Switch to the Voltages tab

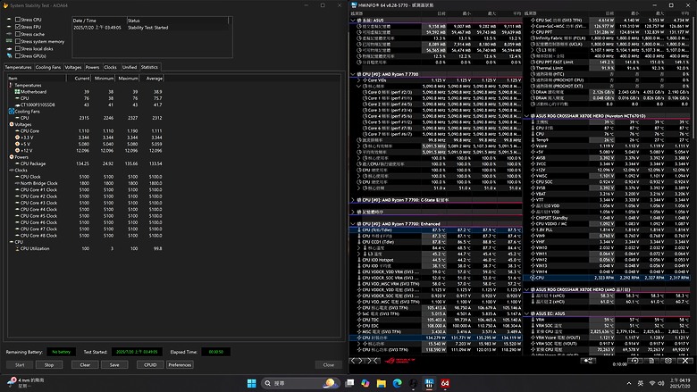pyautogui.click(x=73, y=67)
